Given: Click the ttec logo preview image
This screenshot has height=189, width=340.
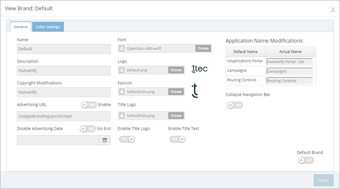Looking at the screenshot, I should point(200,69).
